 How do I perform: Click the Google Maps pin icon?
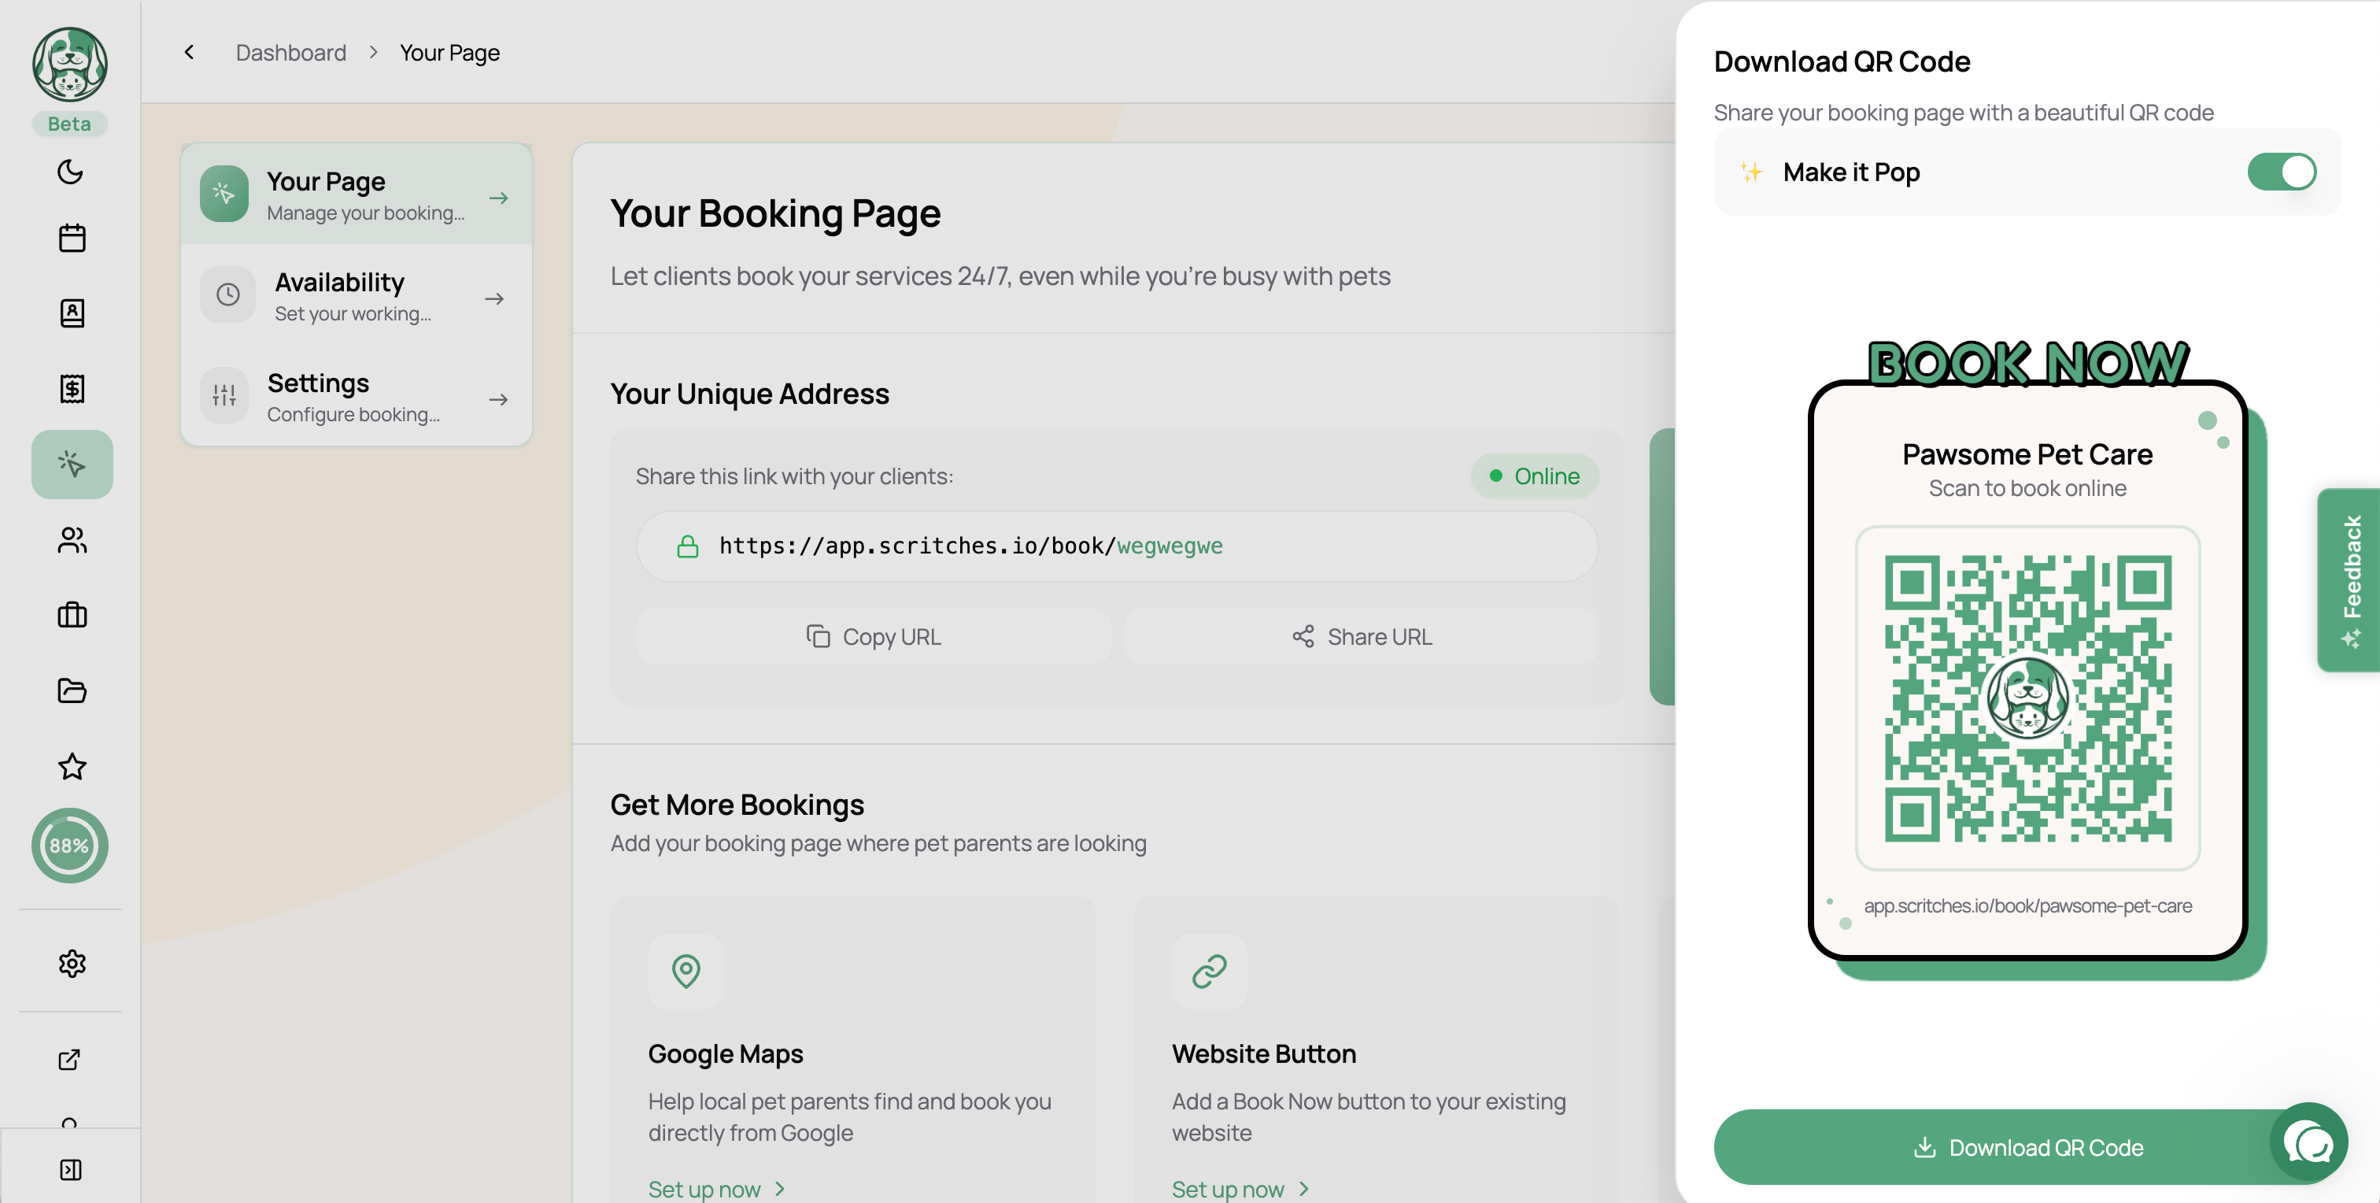pos(686,971)
